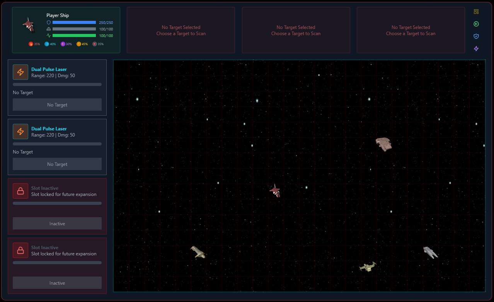The width and height of the screenshot is (494, 302).
Task: Click the green health bar of Player Ship
Action: point(74,35)
